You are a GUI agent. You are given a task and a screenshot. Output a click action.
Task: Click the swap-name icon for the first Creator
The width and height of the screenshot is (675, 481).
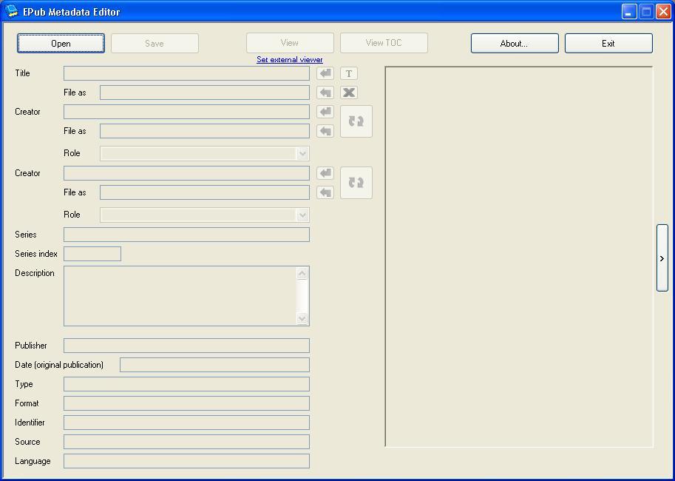coord(356,121)
